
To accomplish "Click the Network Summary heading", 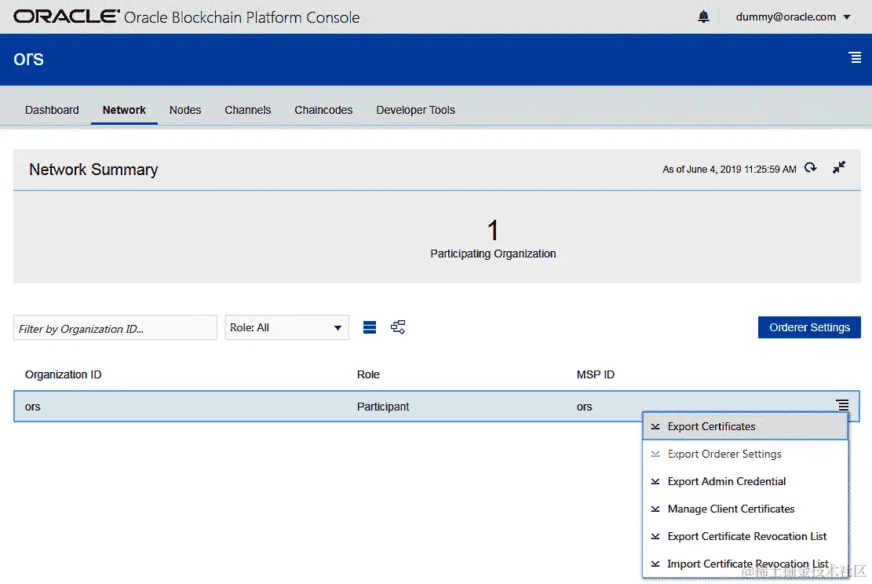I will [x=93, y=170].
